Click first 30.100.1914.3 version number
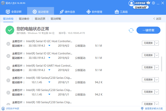 [x=37, y=46]
